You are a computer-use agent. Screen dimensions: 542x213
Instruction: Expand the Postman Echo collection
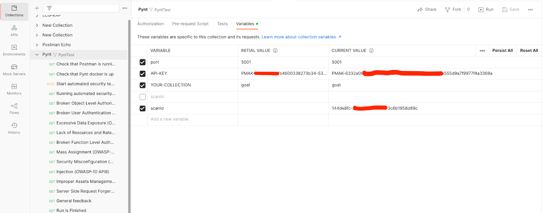click(x=37, y=45)
